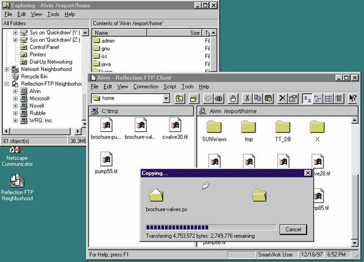364x262 pixels.
Task: Click the Paste clipboard icon
Action: tap(268, 98)
